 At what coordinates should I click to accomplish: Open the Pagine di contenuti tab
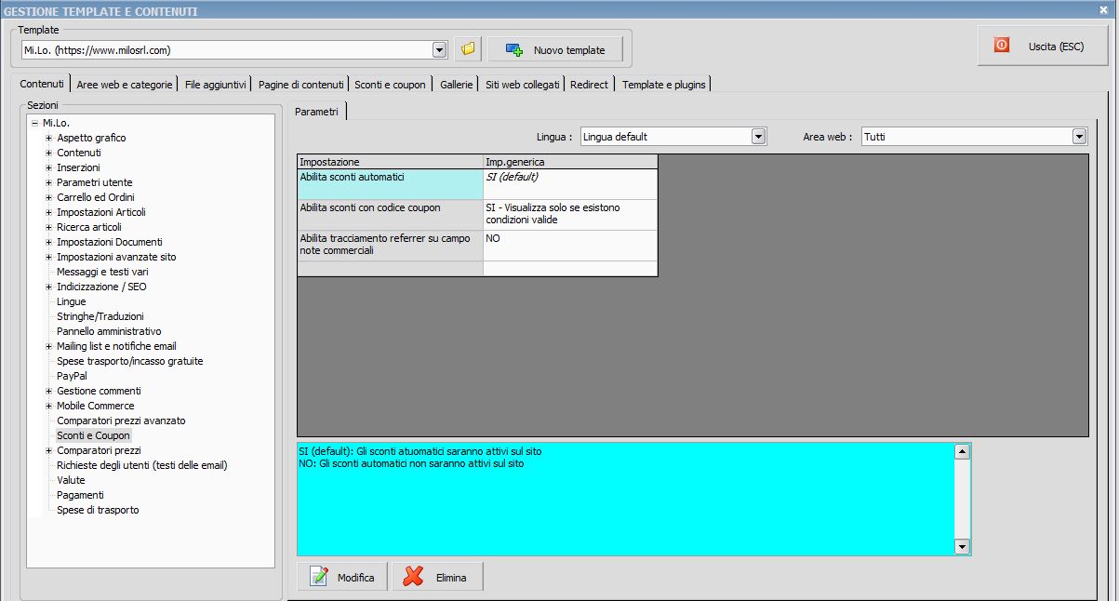(301, 85)
